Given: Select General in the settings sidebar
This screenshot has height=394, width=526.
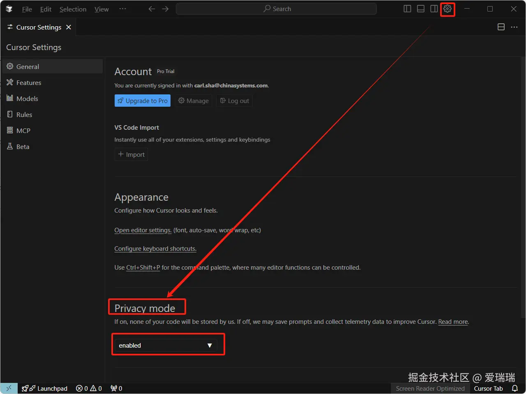Looking at the screenshot, I should 53,66.
